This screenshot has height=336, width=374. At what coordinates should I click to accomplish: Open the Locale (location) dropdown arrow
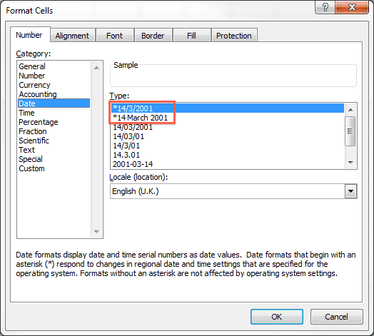click(x=351, y=191)
